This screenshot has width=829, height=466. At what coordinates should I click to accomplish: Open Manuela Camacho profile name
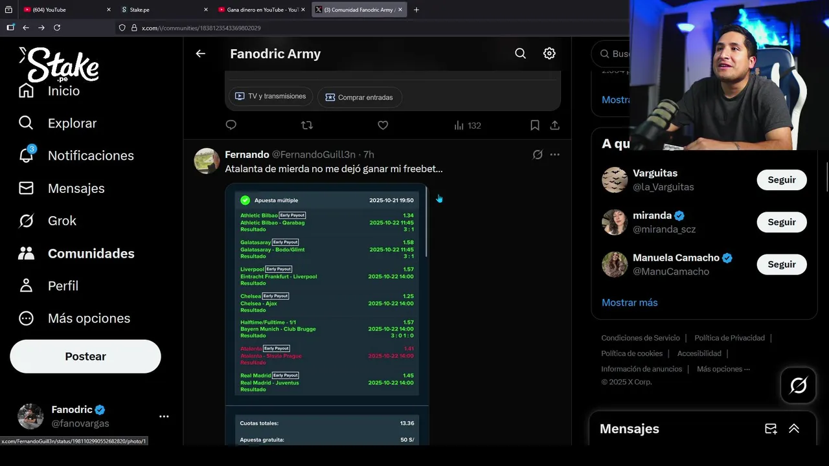coord(676,258)
